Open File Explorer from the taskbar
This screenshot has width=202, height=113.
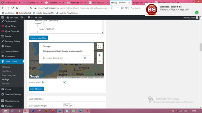tap(6, 111)
